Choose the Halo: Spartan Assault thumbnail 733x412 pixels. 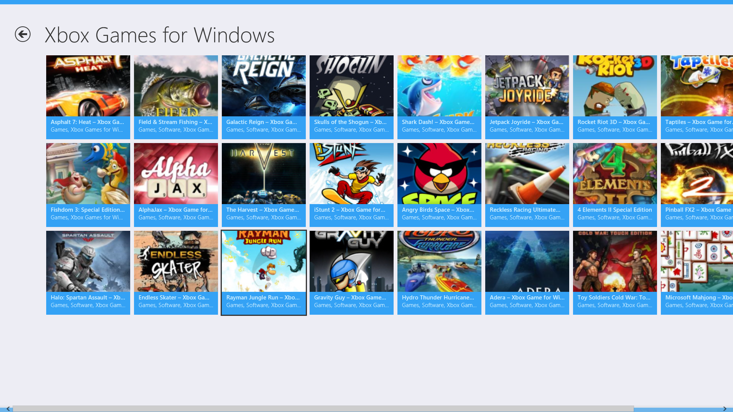point(88,262)
